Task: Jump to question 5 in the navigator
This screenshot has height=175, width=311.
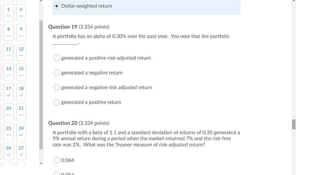Action: 8,12
